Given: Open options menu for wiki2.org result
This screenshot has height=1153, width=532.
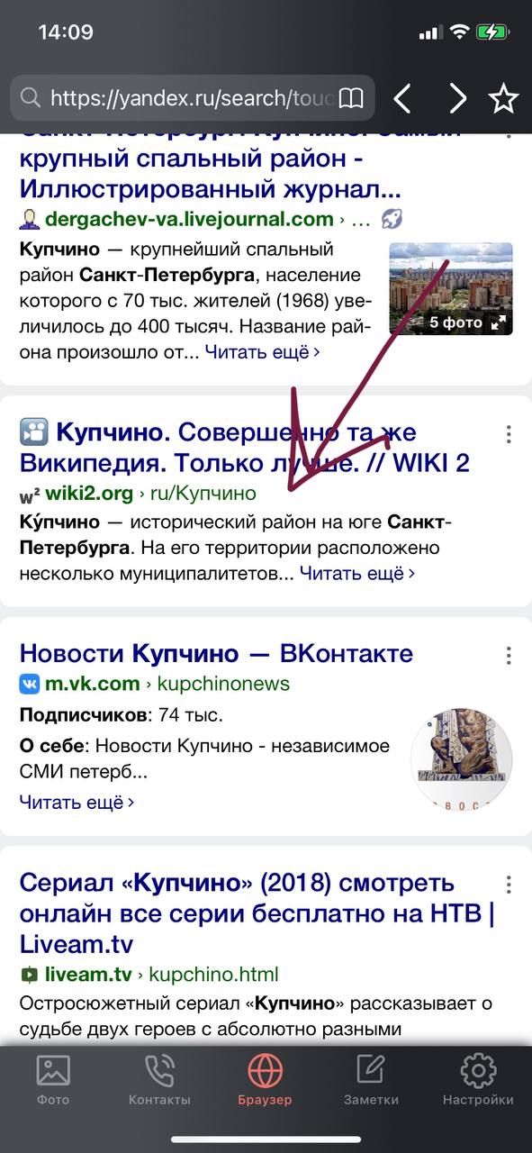Looking at the screenshot, I should [509, 432].
